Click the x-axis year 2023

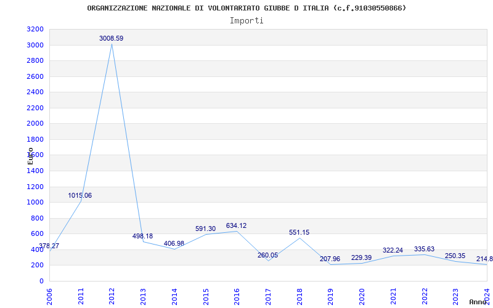click(455, 296)
